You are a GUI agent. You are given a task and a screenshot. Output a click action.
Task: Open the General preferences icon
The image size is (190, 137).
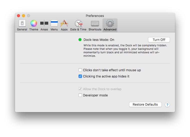click(22, 23)
